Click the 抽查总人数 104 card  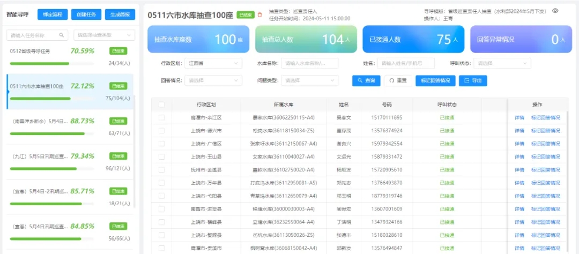(306, 39)
